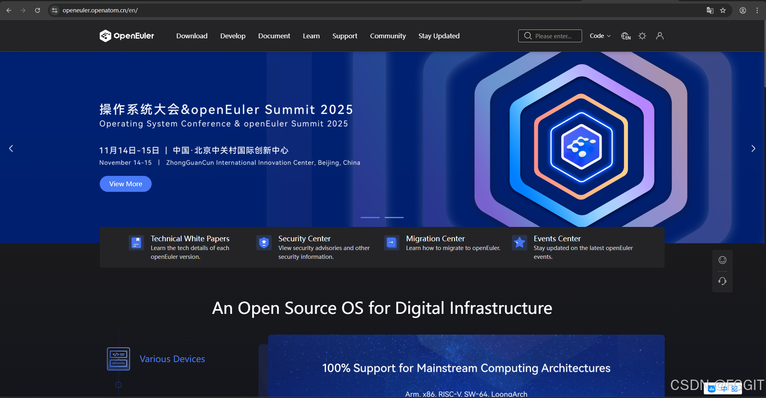766x398 pixels.
Task: Click the Migration Center arrow icon
Action: [x=392, y=242]
